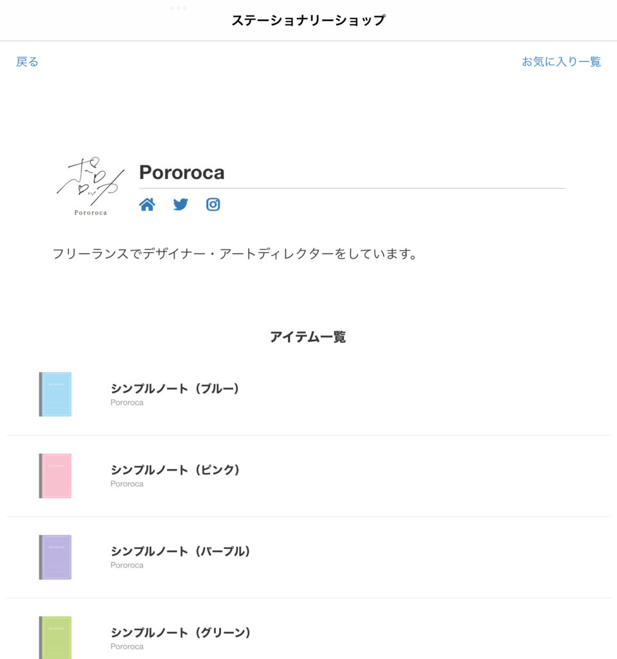
Task: Tap the Pororoca profile name heading
Action: click(x=182, y=172)
